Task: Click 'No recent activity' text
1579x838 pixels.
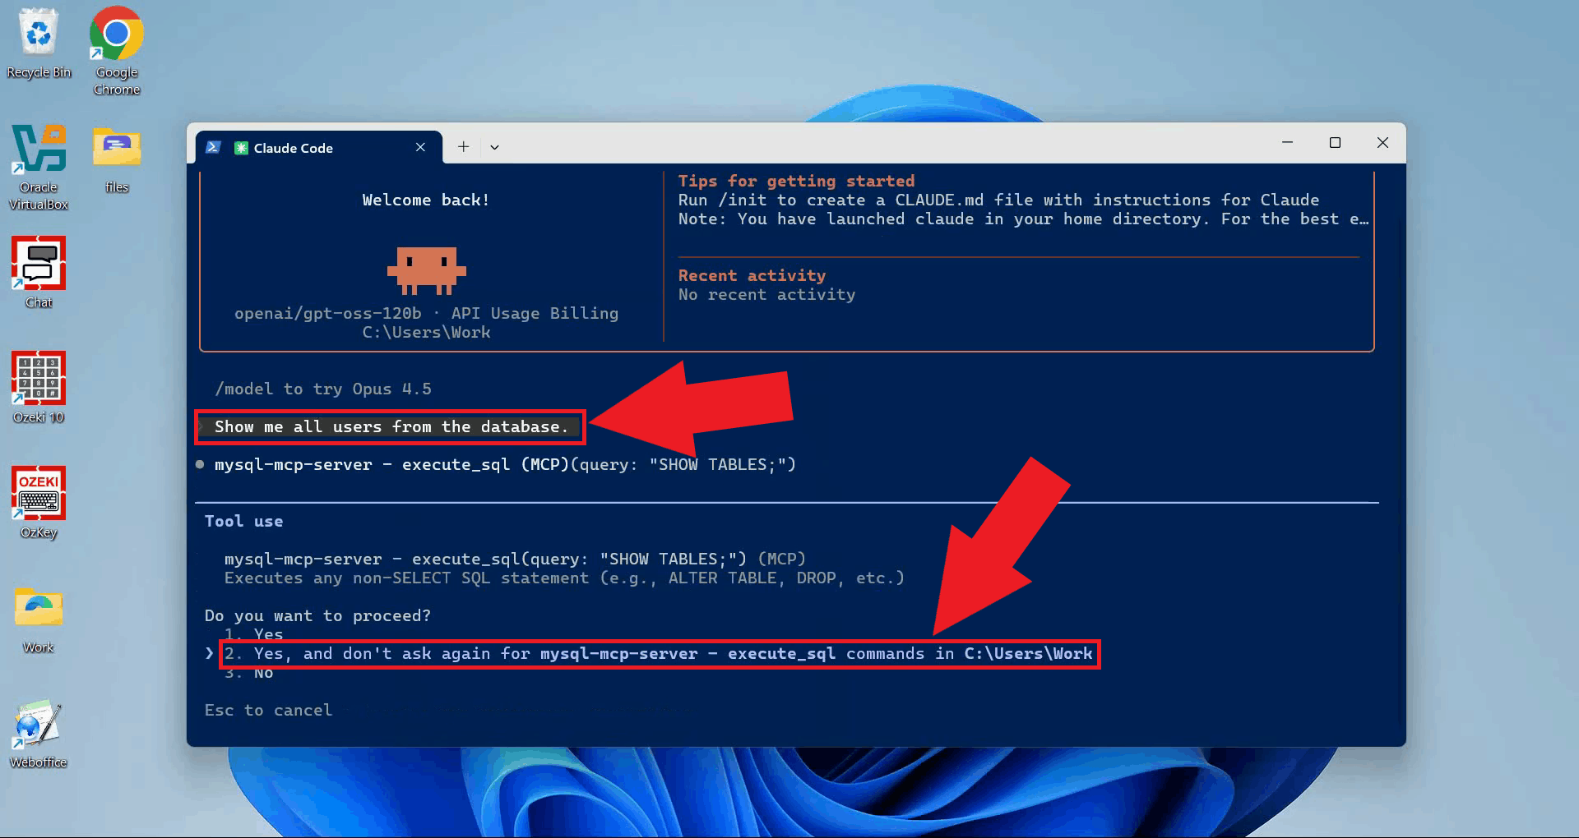Action: (x=766, y=294)
